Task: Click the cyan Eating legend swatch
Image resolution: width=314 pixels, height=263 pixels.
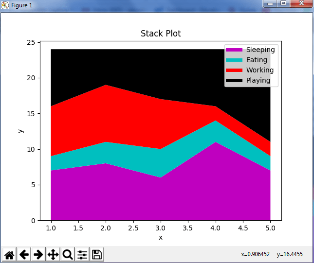Action: [234, 60]
